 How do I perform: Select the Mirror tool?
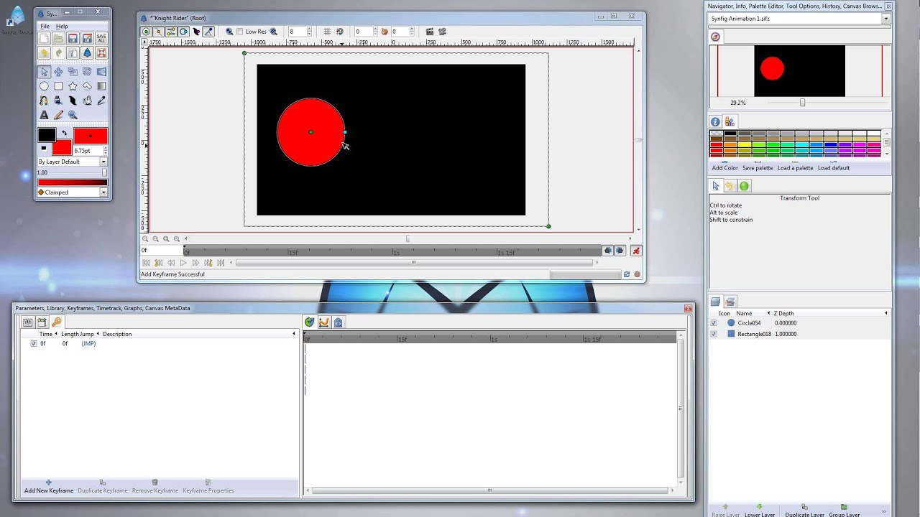[101, 72]
